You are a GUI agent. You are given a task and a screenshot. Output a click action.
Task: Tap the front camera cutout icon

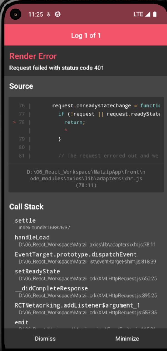click(x=16, y=14)
